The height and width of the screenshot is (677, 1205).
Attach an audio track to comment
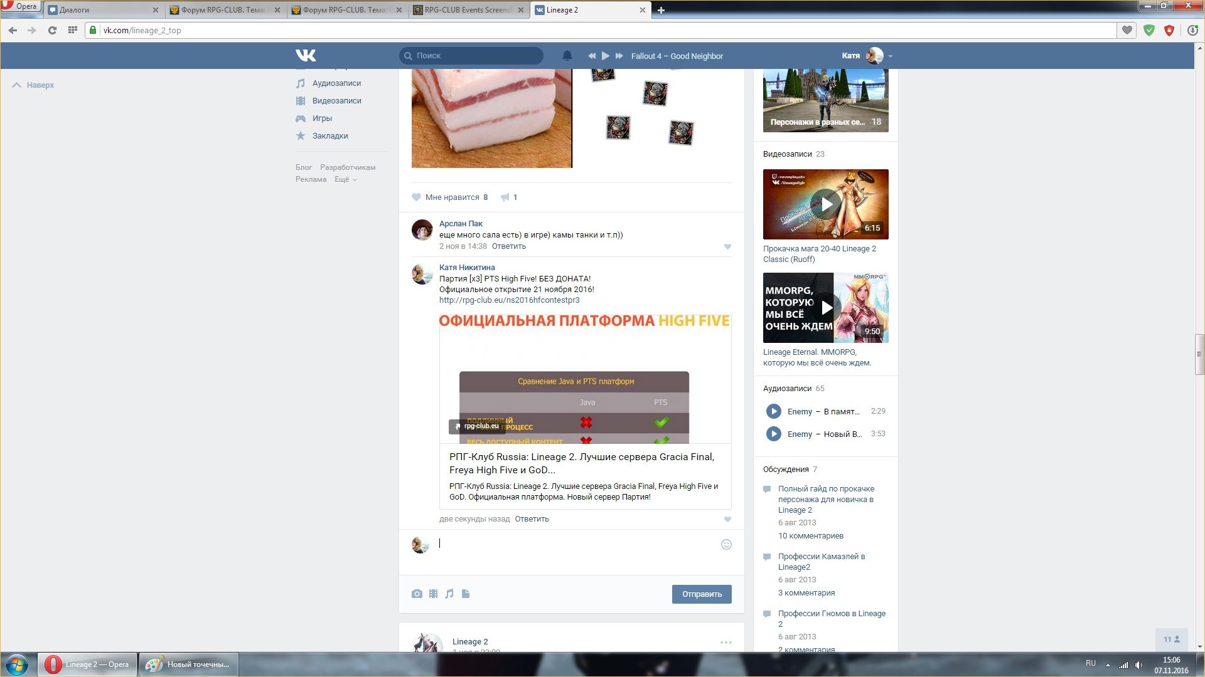449,594
